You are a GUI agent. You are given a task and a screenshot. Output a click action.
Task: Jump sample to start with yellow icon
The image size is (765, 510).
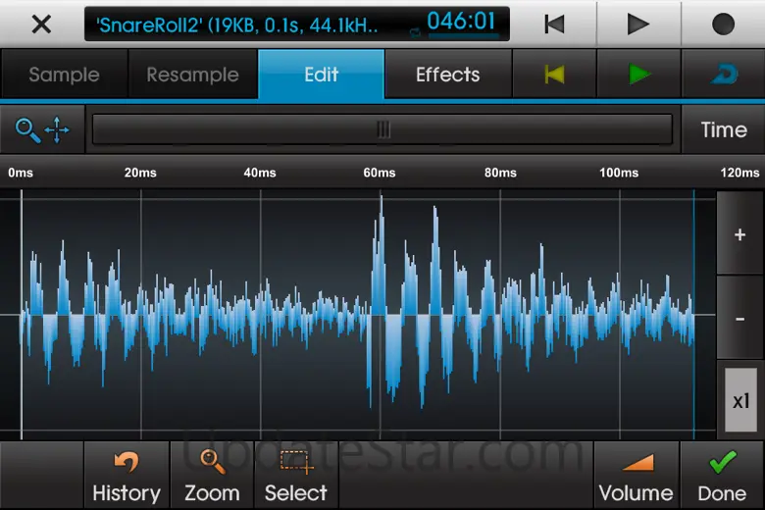(554, 75)
